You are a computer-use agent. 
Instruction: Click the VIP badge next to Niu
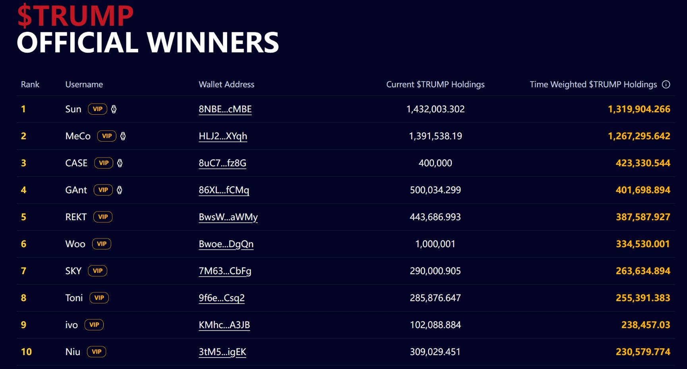[x=96, y=352]
